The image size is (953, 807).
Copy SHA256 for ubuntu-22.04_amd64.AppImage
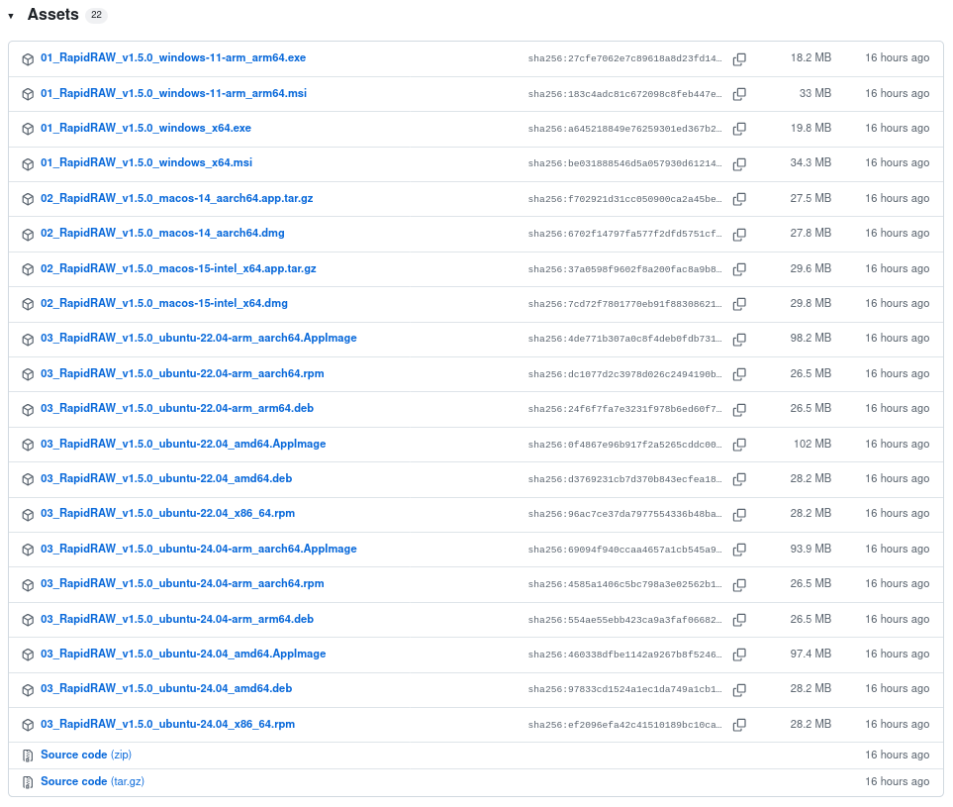click(x=739, y=445)
